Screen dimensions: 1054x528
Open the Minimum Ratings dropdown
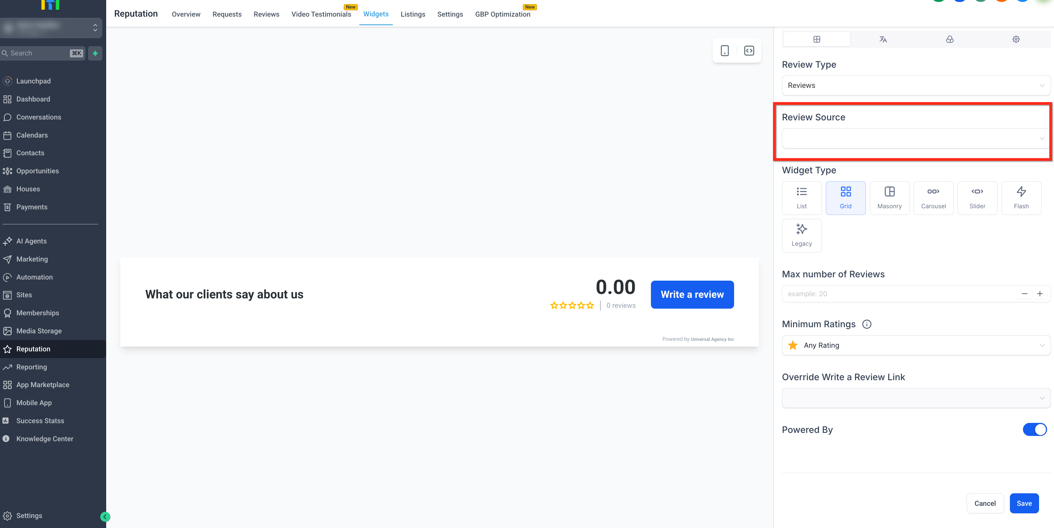(x=916, y=346)
